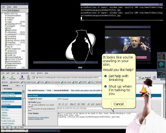Click the sidebar scrollbar down arrow
166x133 pixels.
[24, 125]
